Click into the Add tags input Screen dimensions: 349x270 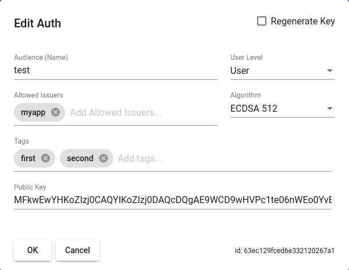221,158
